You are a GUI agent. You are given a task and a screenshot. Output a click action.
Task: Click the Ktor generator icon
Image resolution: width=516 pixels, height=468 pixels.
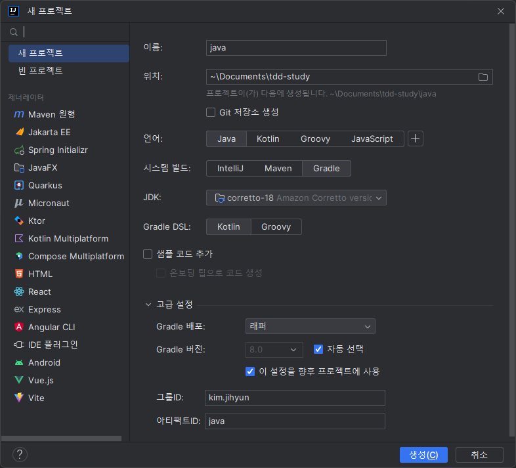tap(19, 221)
